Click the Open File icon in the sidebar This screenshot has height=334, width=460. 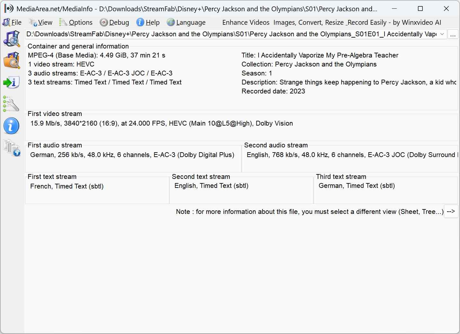click(12, 39)
